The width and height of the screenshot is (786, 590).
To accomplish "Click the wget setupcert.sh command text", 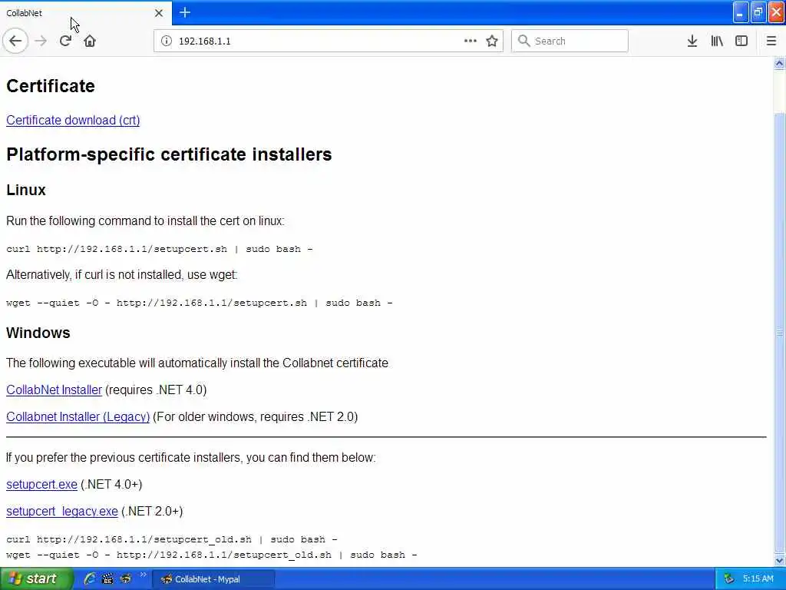I will (x=199, y=303).
